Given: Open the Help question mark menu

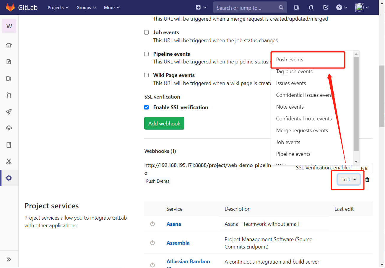Looking at the screenshot, I should click(x=342, y=8).
